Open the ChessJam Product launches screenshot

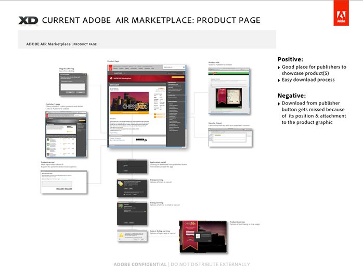203,237
